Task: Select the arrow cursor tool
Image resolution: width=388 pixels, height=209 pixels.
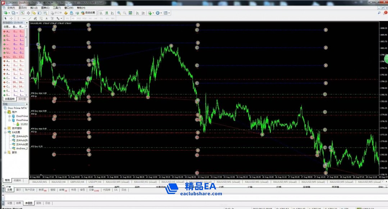Action: (5, 18)
